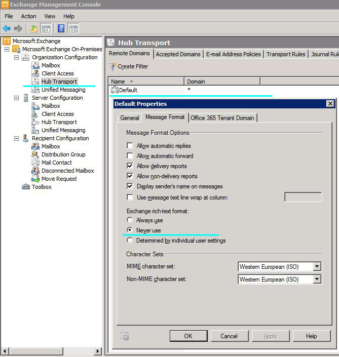Click the Cancel button
This screenshot has width=339, height=357.
[229, 336]
